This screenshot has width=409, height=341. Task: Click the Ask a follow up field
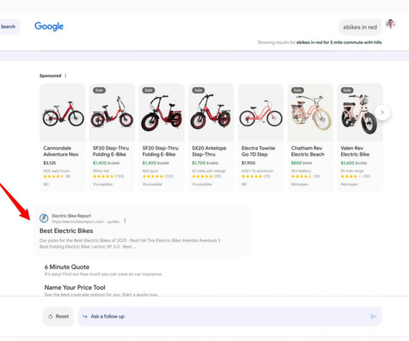pyautogui.click(x=229, y=316)
